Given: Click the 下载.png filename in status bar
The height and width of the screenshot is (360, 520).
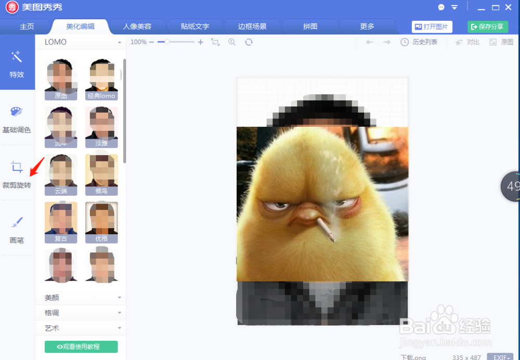Looking at the screenshot, I should pyautogui.click(x=413, y=357).
